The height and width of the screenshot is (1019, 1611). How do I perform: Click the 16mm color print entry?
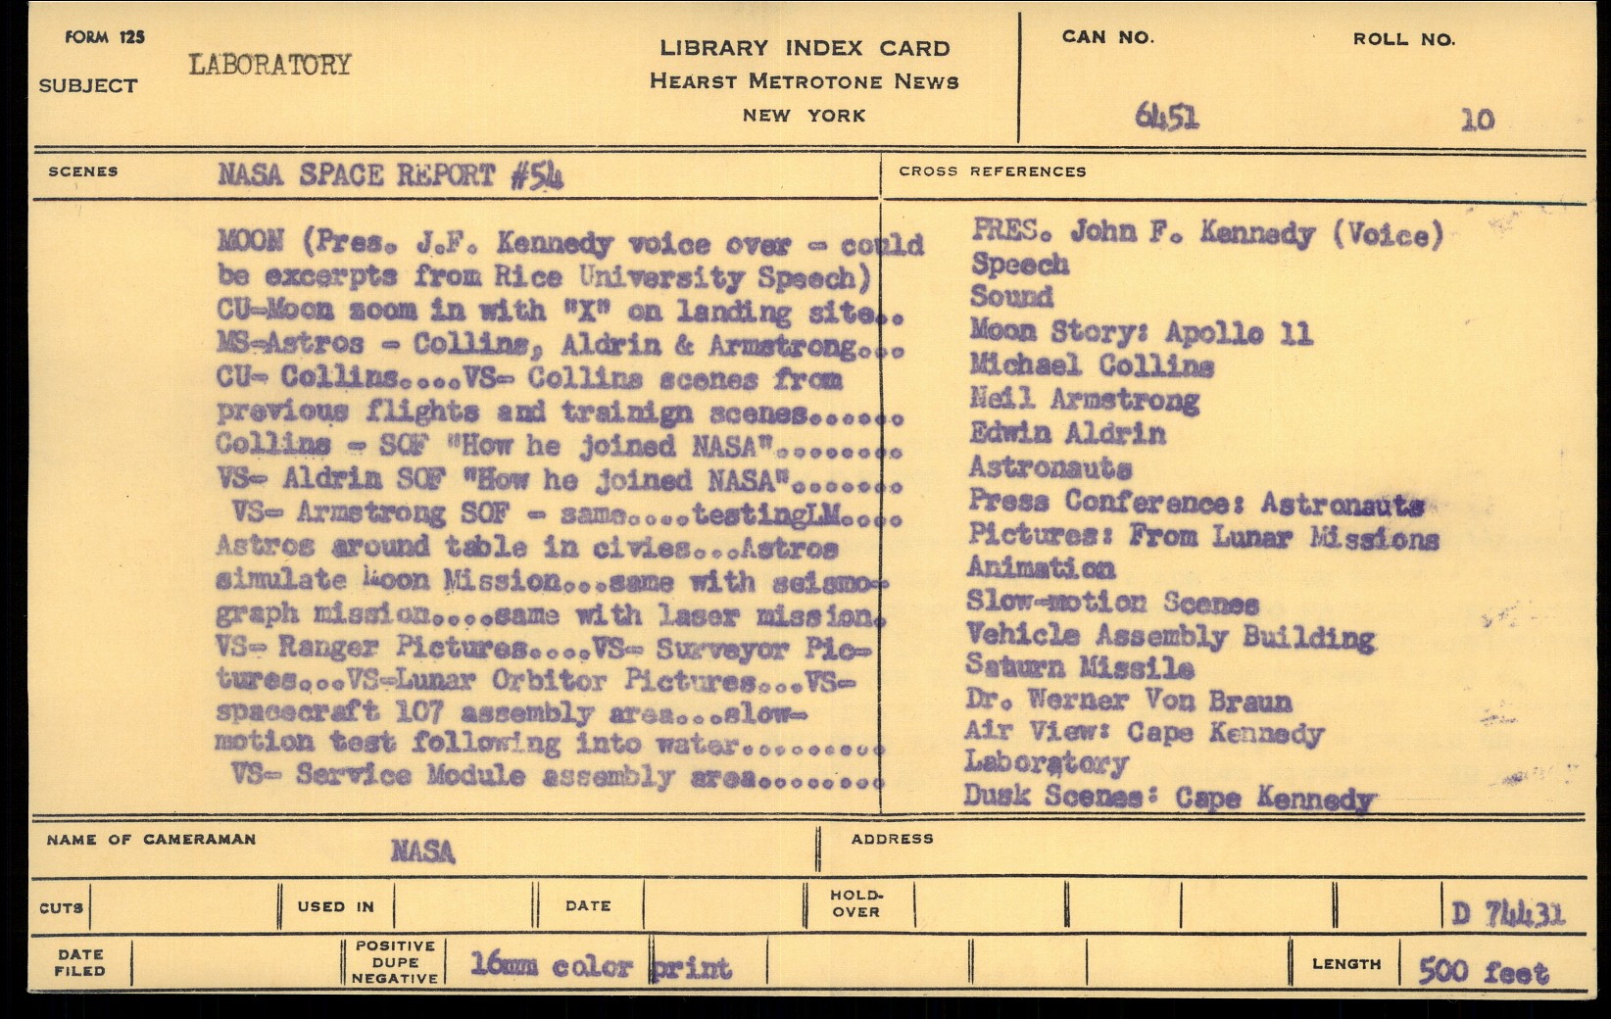(601, 966)
